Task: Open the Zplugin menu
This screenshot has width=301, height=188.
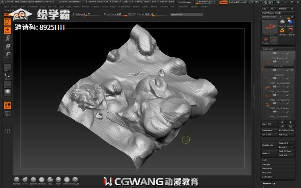Action: [194, 7]
